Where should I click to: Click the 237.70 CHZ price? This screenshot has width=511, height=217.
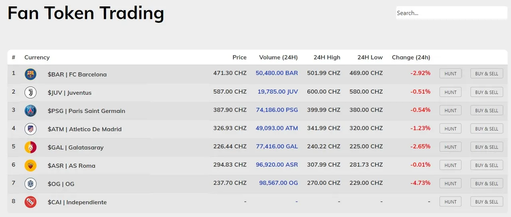click(230, 183)
